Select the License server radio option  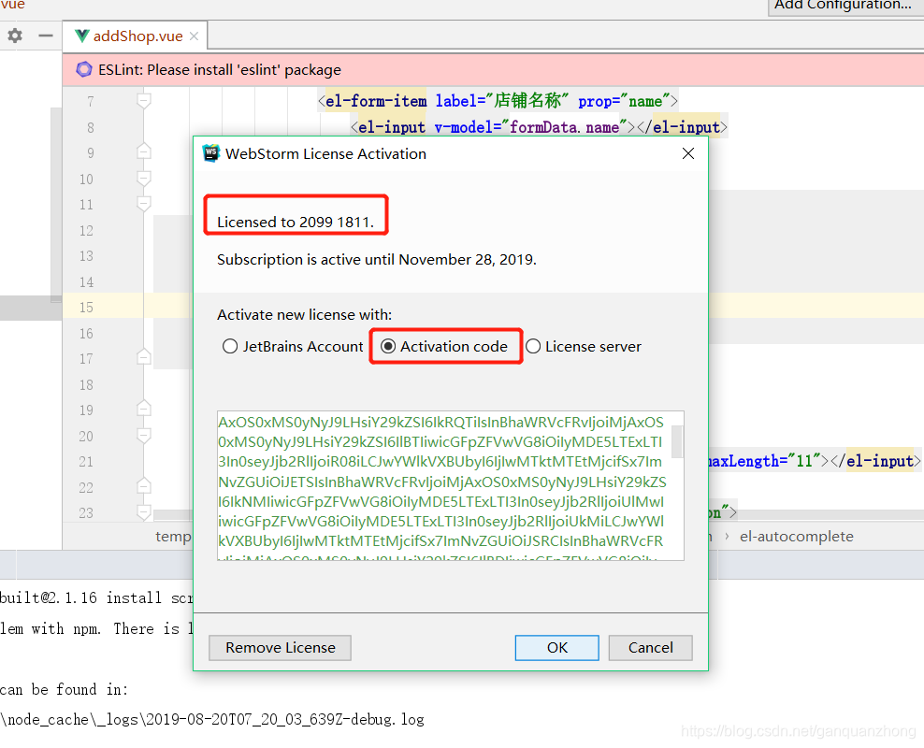click(x=584, y=346)
